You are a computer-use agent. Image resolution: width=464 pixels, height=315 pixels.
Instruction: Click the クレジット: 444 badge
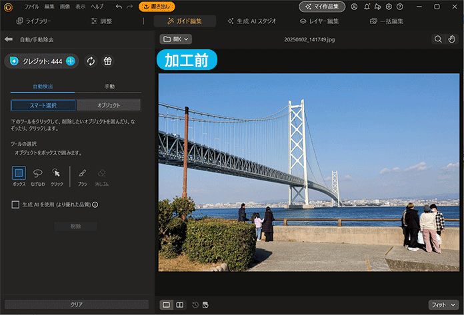[x=41, y=61]
